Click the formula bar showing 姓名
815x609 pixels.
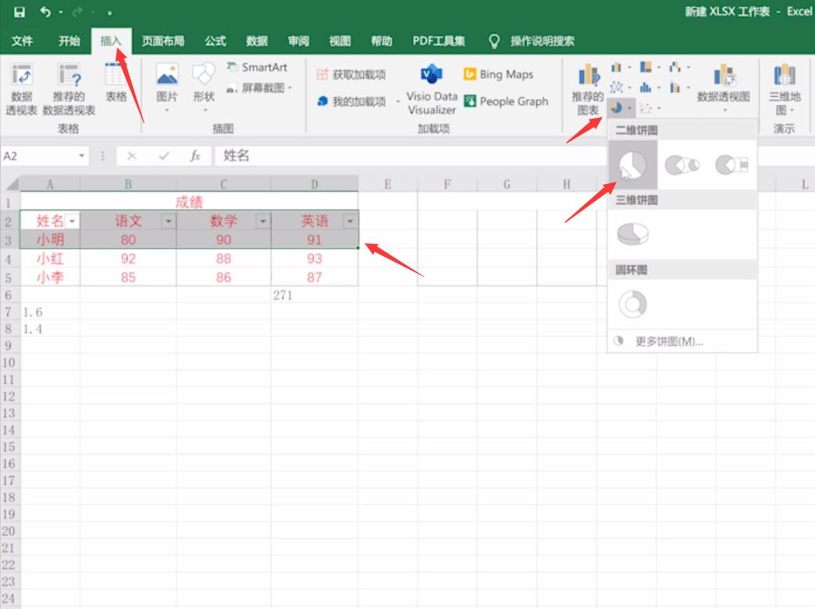click(411, 156)
